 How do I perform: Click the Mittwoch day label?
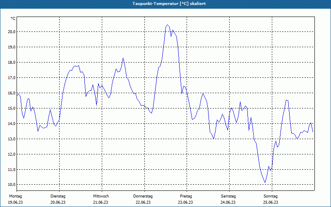coord(101,196)
